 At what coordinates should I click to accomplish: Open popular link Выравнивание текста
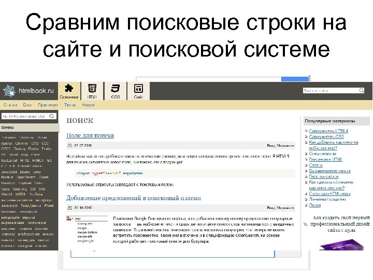[329, 171]
